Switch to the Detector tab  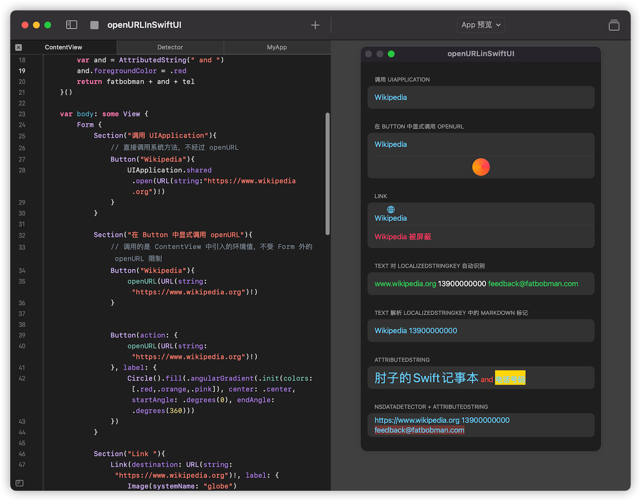point(170,47)
